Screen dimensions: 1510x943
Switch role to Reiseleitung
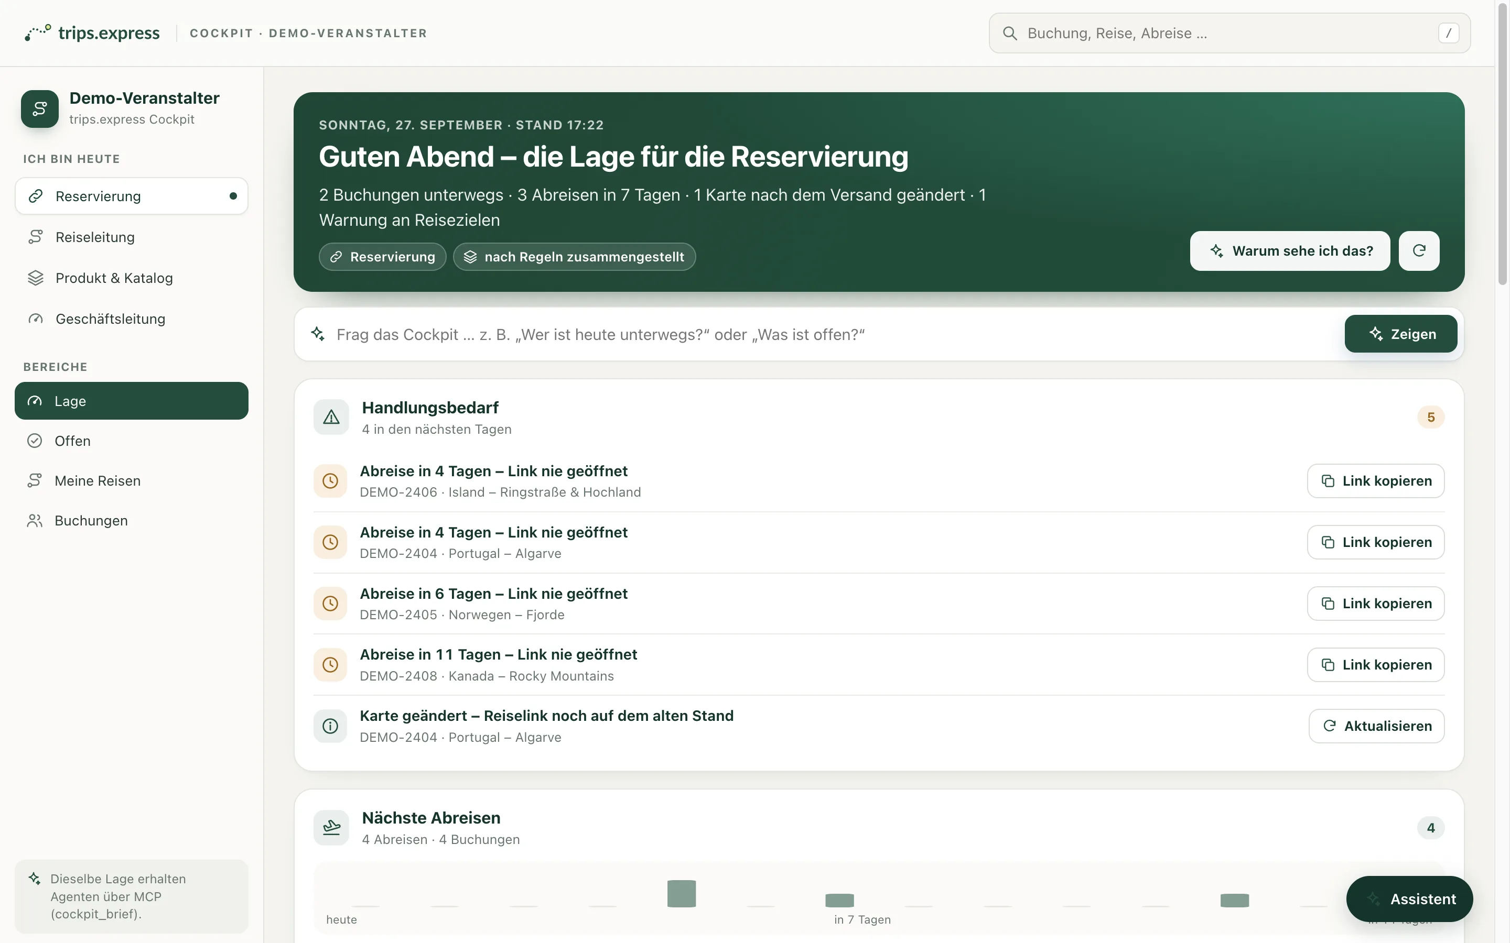point(132,237)
